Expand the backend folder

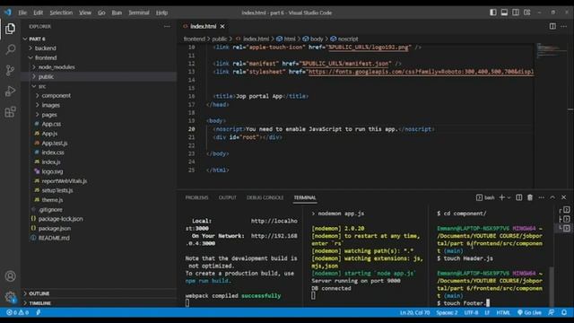(46, 48)
